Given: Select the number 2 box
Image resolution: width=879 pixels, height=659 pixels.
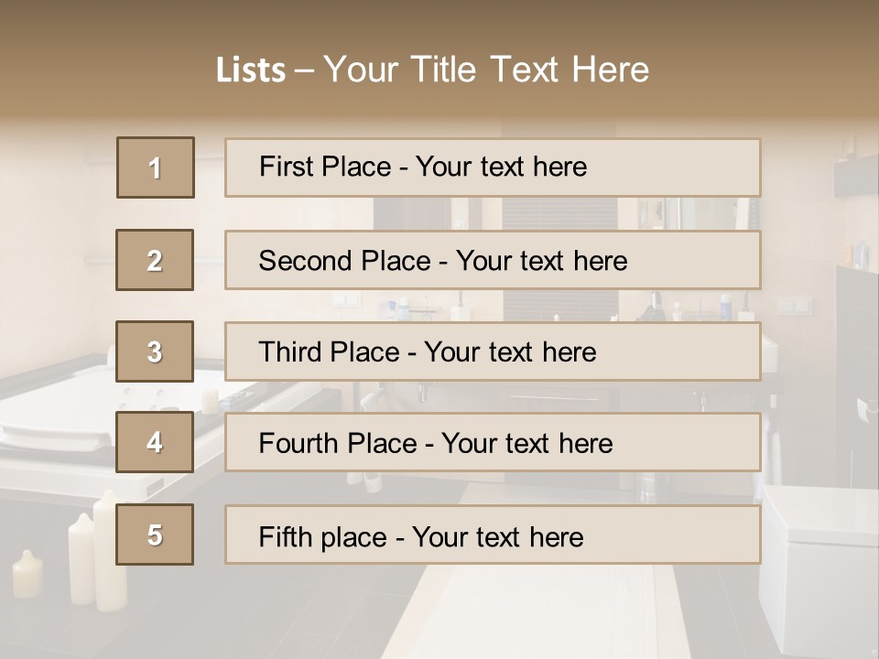Looking at the screenshot, I should coord(155,260).
